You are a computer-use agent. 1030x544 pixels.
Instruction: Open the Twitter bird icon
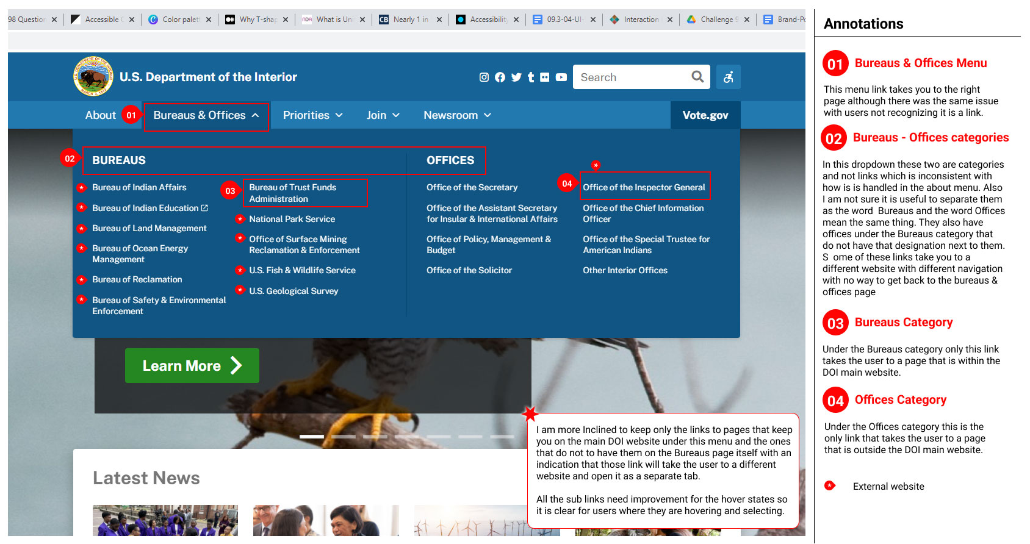516,77
